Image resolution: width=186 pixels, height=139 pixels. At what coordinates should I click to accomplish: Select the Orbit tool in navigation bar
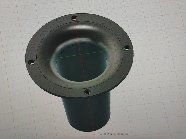pyautogui.click(x=101, y=134)
